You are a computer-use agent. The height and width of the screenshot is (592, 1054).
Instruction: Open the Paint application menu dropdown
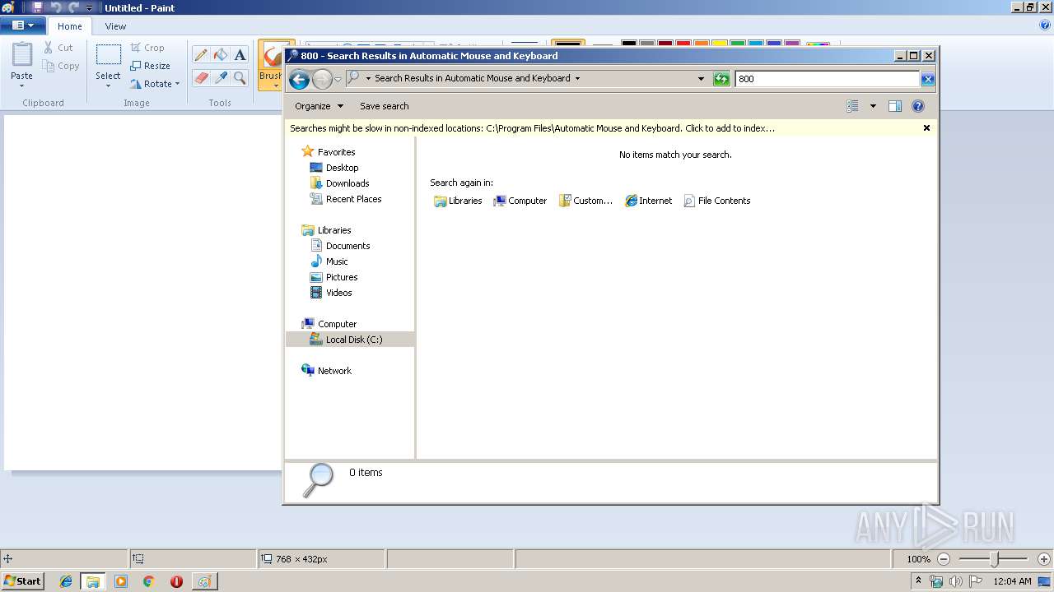tap(22, 25)
